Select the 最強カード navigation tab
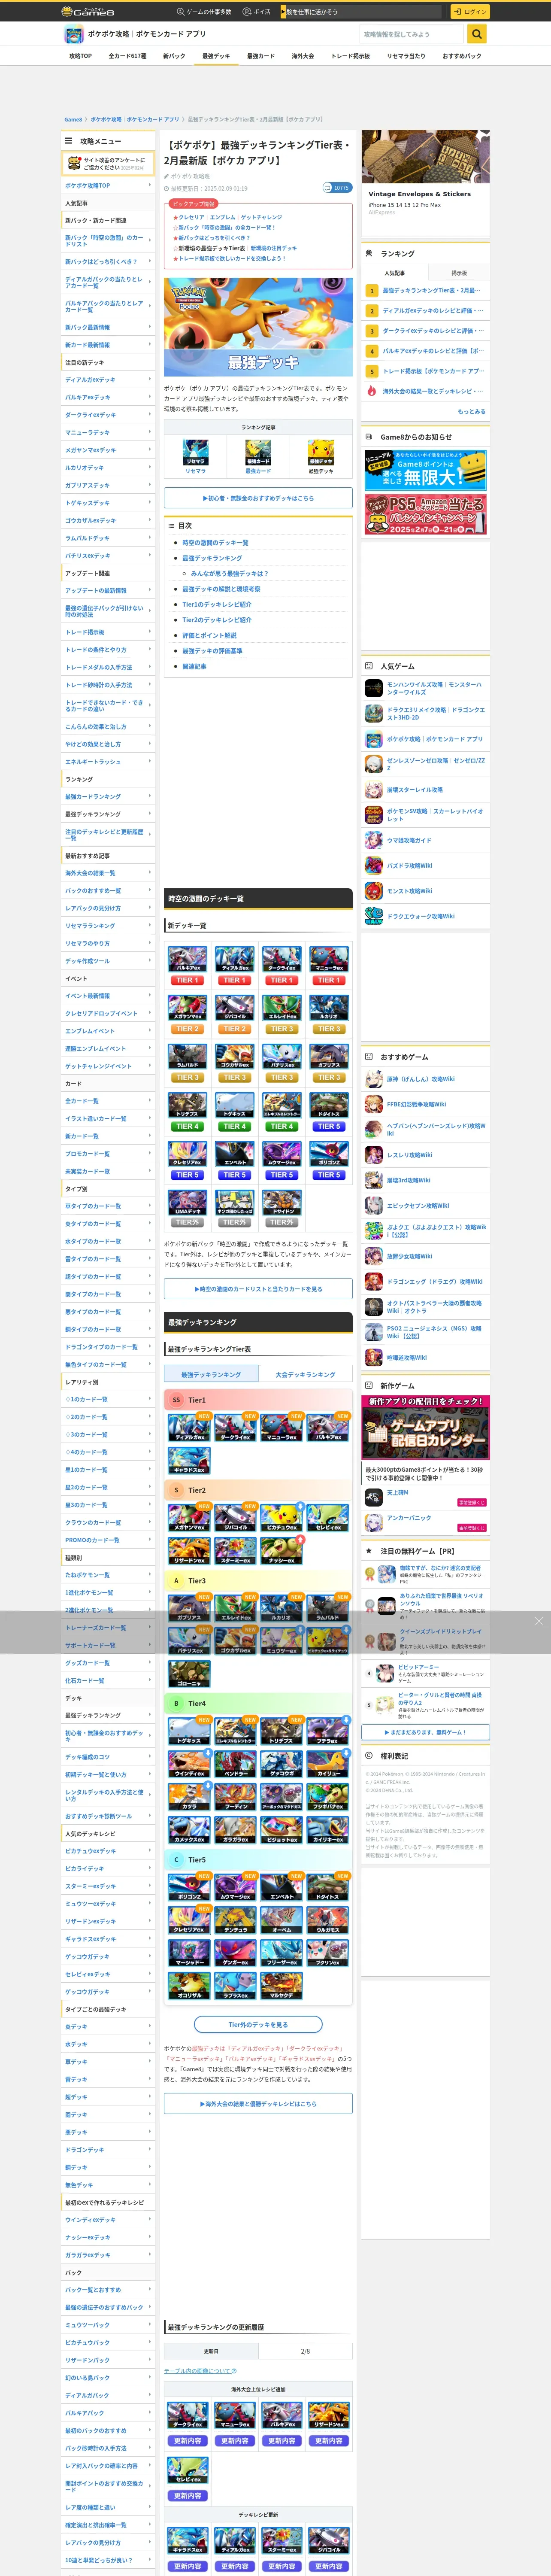551x2576 pixels. (260, 56)
